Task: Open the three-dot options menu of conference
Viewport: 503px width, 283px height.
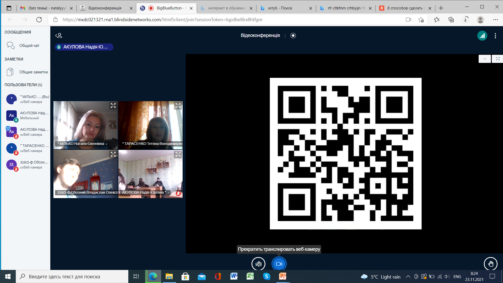Action: click(x=495, y=36)
